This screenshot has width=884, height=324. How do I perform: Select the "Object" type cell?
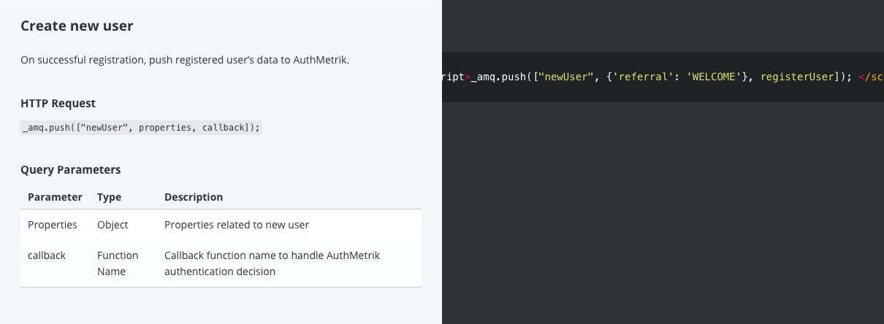(x=113, y=225)
